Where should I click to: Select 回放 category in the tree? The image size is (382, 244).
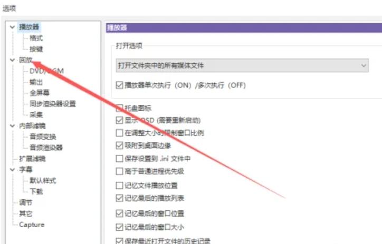25,60
